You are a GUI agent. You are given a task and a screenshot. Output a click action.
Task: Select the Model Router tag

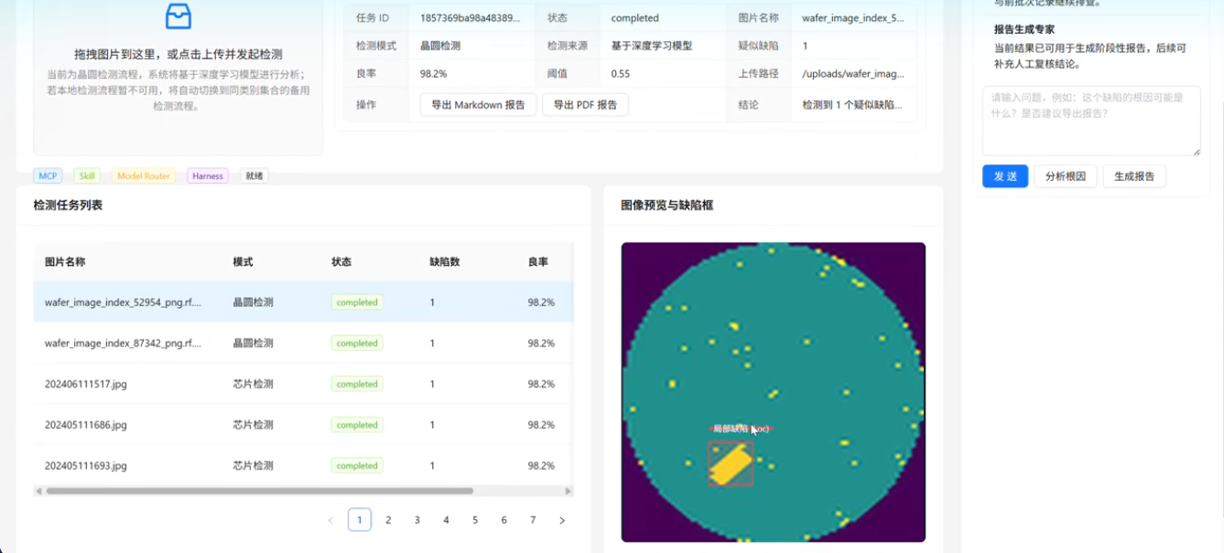pyautogui.click(x=144, y=175)
